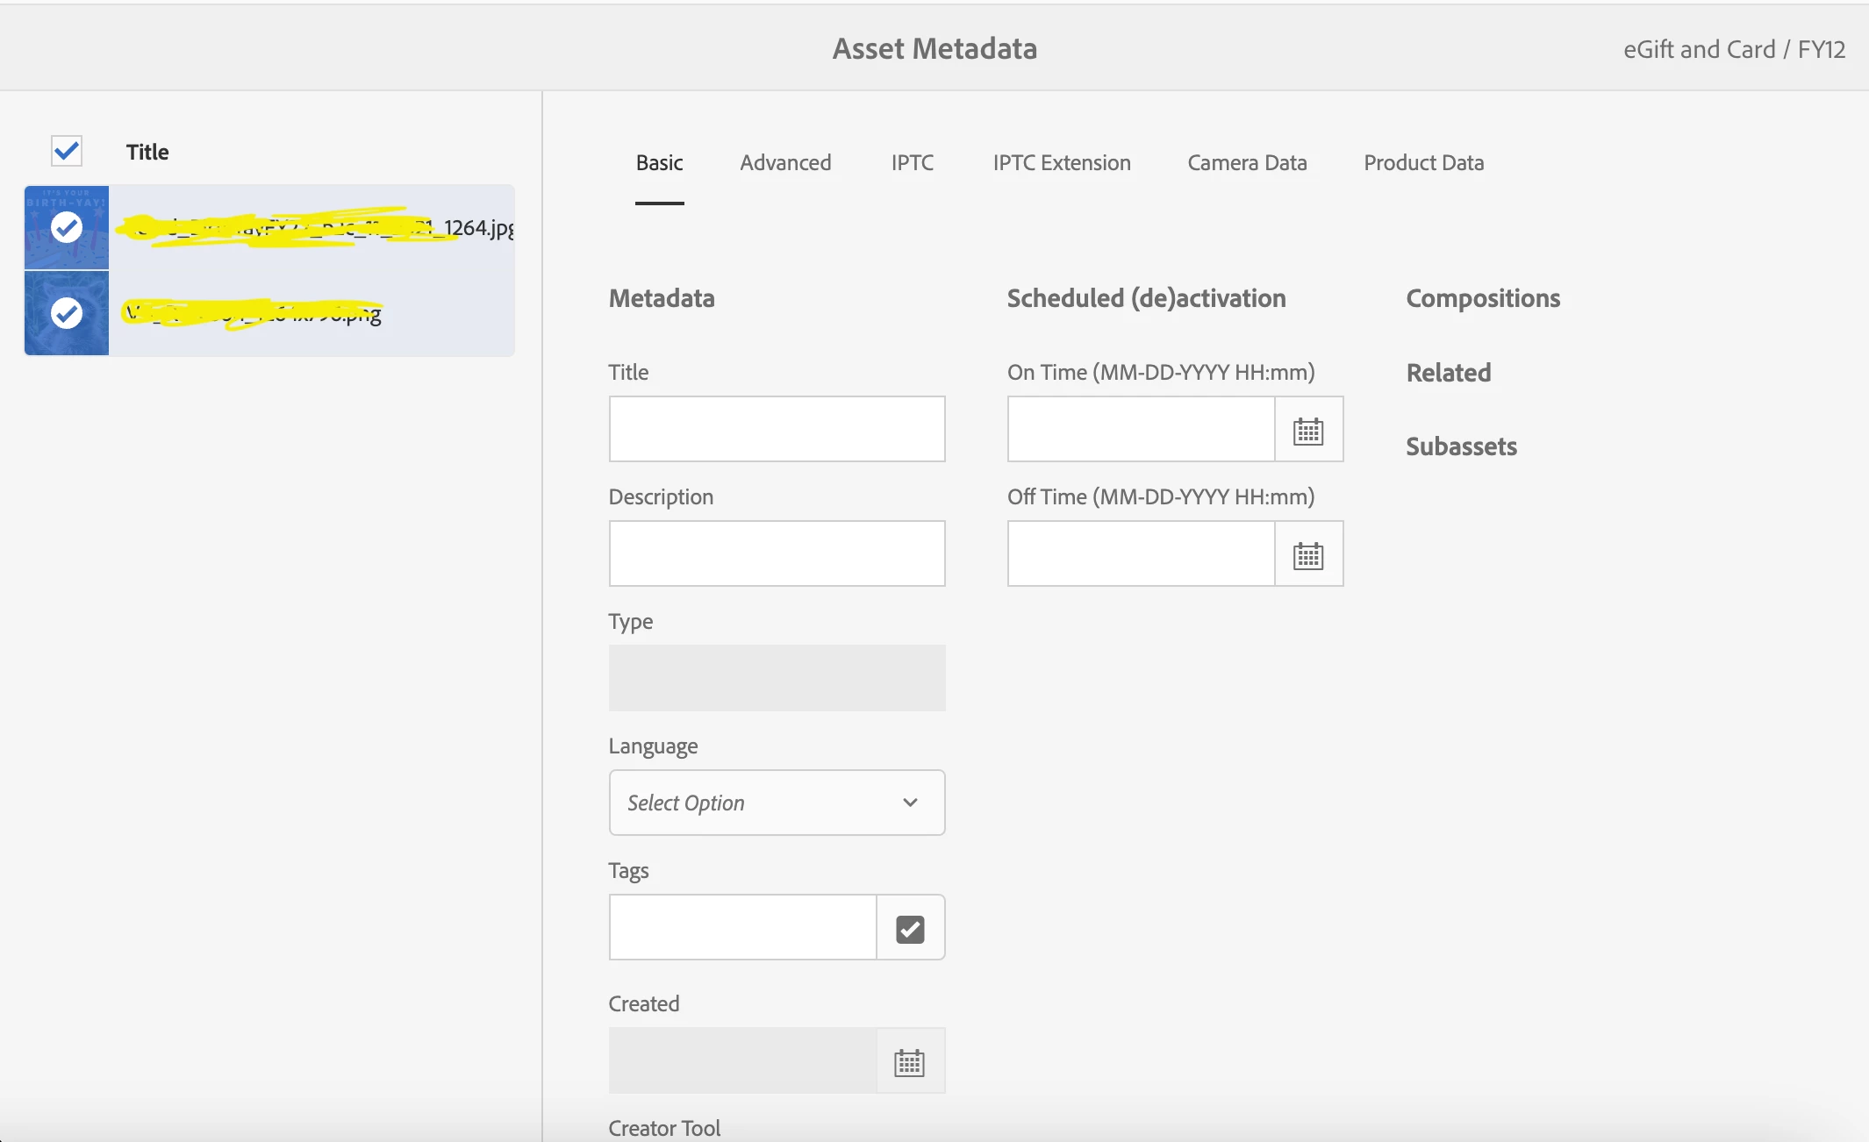Click the eGift and Card / FY12 breadcrumb
This screenshot has width=1869, height=1142.
click(1733, 49)
